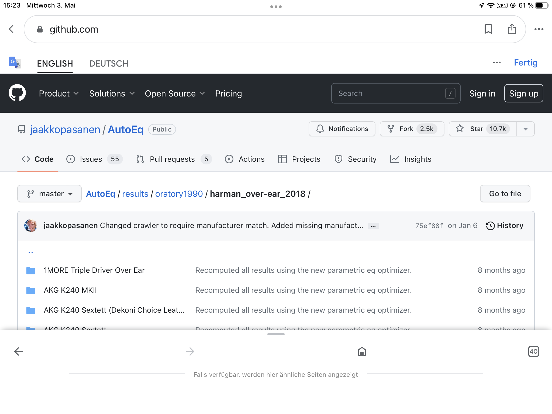
Task: Click in the GitHub Search field
Action: pyautogui.click(x=396, y=93)
